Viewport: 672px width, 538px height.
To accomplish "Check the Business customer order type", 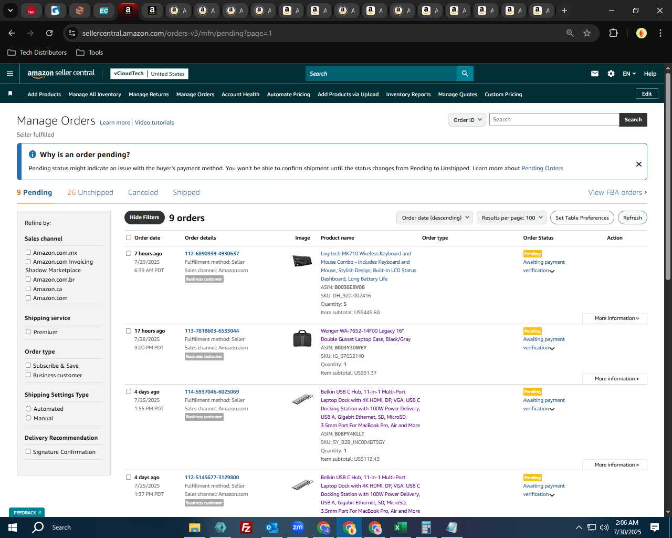I will coord(28,375).
